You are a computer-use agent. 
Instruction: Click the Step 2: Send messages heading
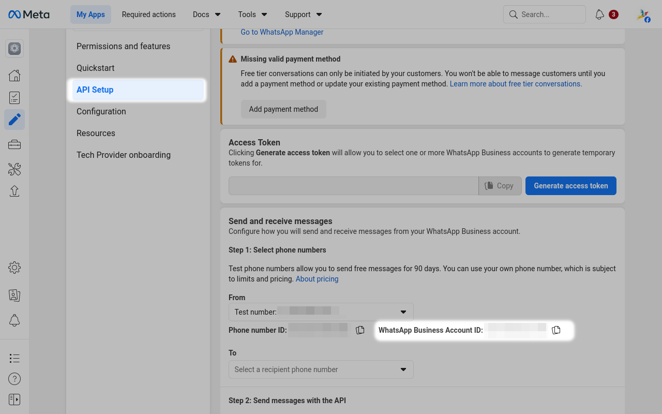point(287,401)
